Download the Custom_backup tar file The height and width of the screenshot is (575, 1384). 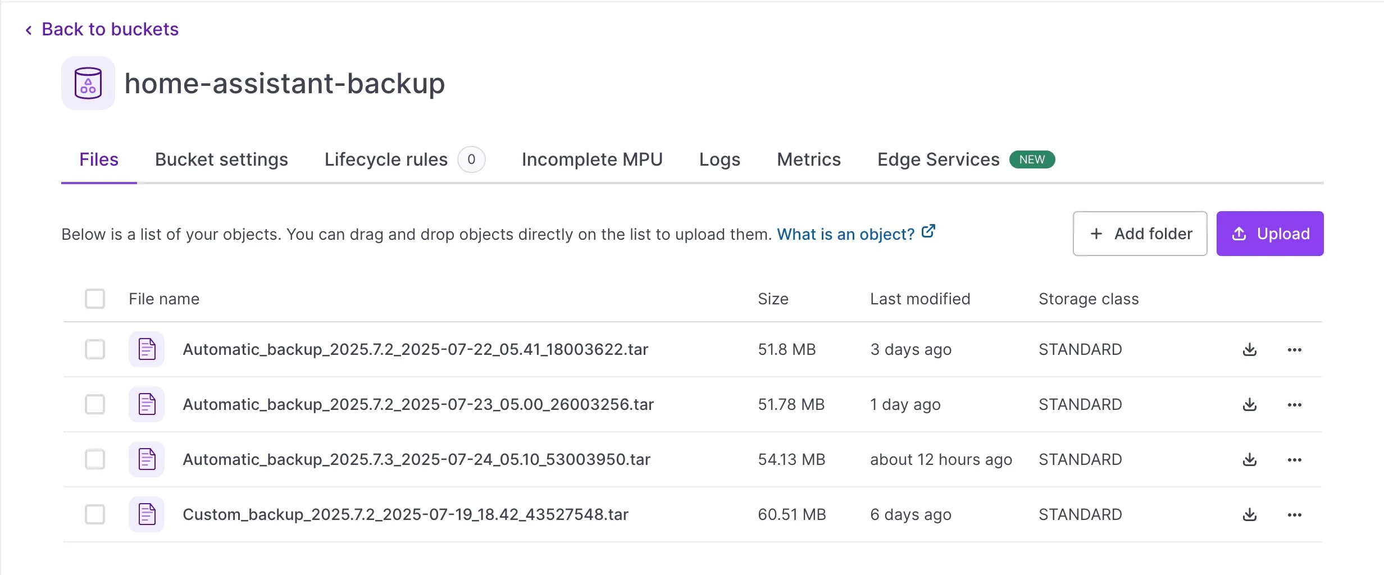pos(1249,515)
